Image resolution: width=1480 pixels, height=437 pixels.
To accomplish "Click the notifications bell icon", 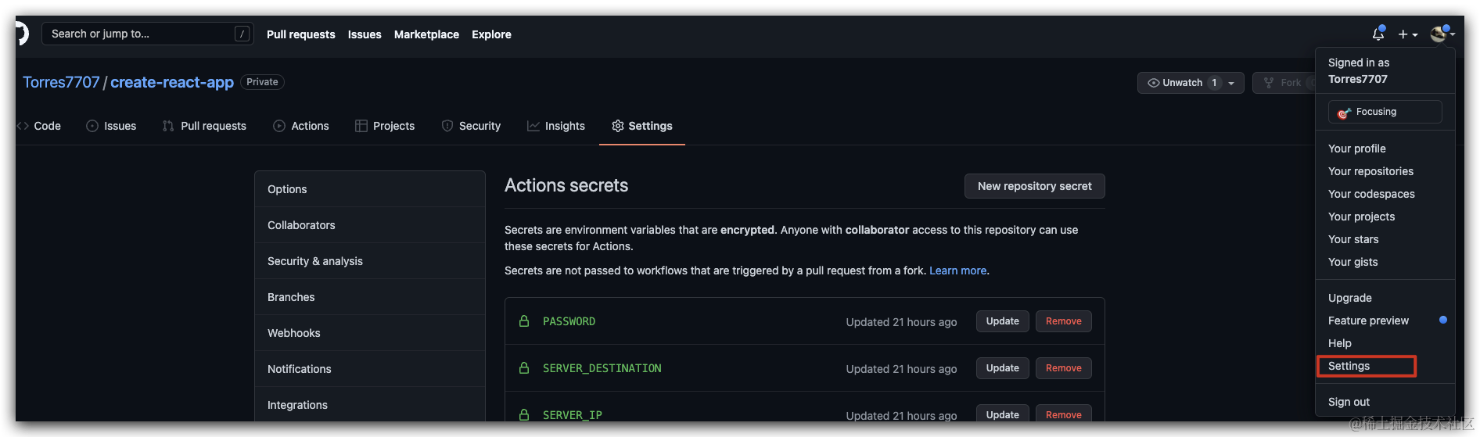I will tap(1378, 34).
